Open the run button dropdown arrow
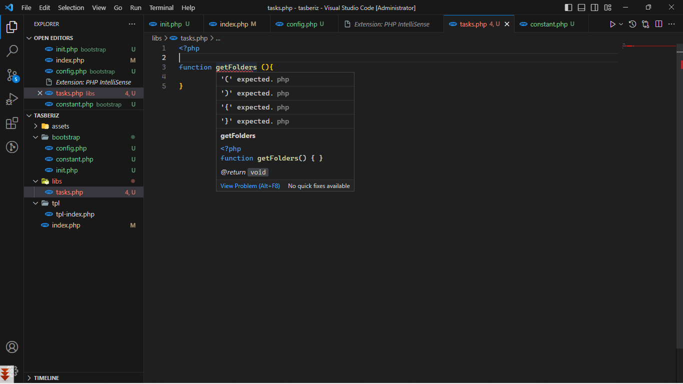This screenshot has height=384, width=683. tap(621, 24)
